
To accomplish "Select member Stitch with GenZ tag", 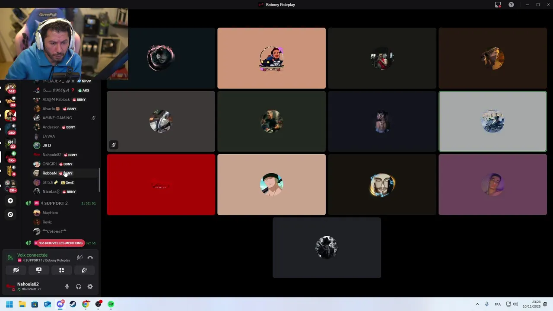I will (64, 182).
